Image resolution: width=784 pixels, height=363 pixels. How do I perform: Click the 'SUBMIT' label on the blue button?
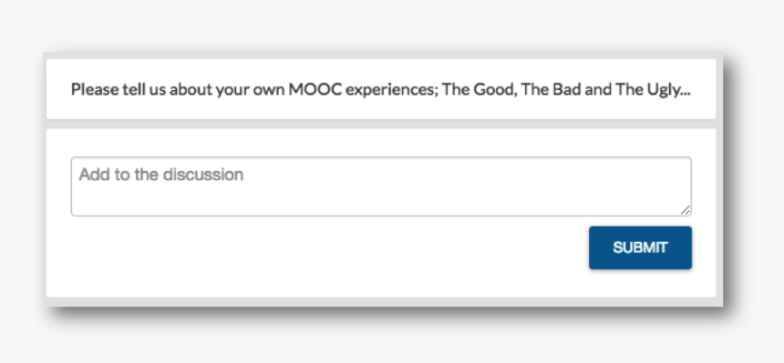point(640,247)
